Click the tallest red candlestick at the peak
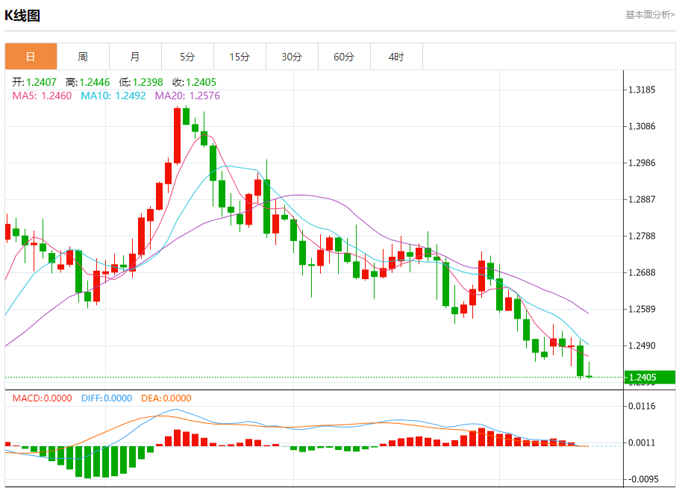The width and height of the screenshot is (682, 488). coord(177,136)
